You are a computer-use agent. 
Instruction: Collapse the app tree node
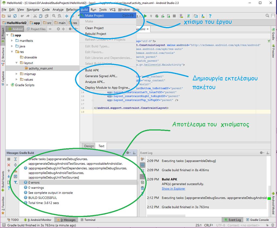pyautogui.click(x=8, y=35)
